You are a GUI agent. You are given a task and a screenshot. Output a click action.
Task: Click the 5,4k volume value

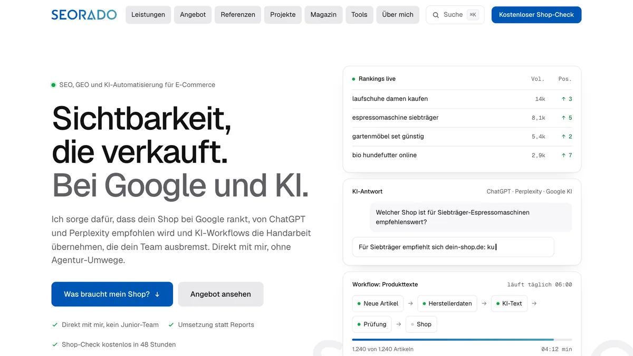(538, 137)
